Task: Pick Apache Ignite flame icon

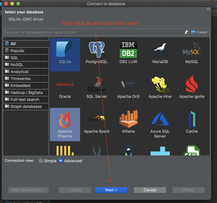Action: point(192,84)
